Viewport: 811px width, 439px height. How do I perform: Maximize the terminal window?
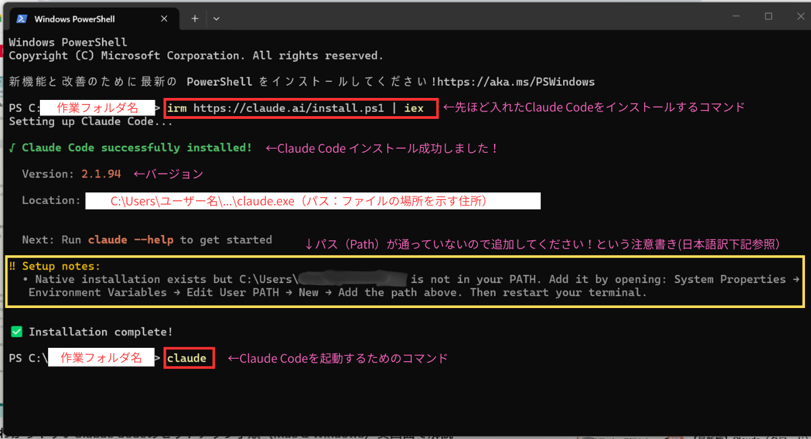point(768,16)
